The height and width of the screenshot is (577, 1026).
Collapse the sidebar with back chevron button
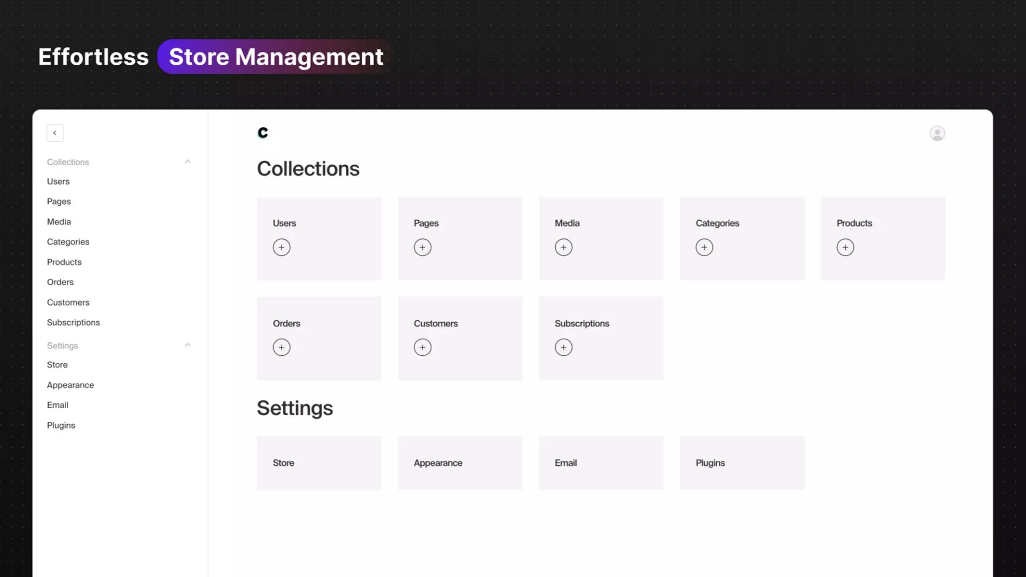pyautogui.click(x=55, y=133)
